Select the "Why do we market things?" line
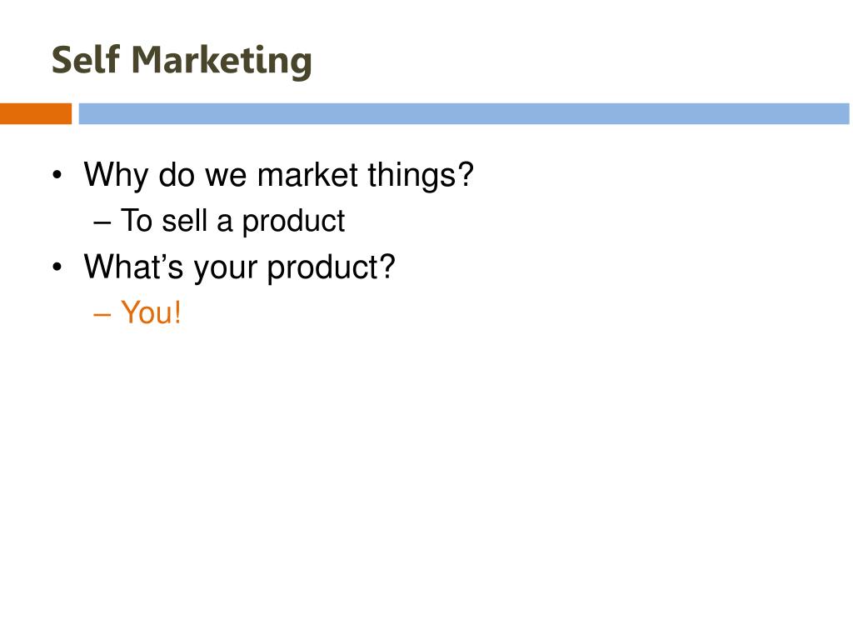 278,175
